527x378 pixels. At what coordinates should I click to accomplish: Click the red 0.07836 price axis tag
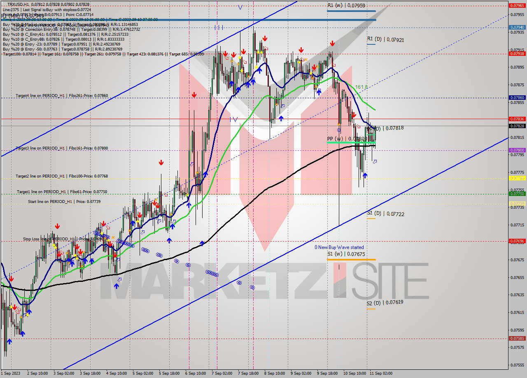[x=517, y=119]
